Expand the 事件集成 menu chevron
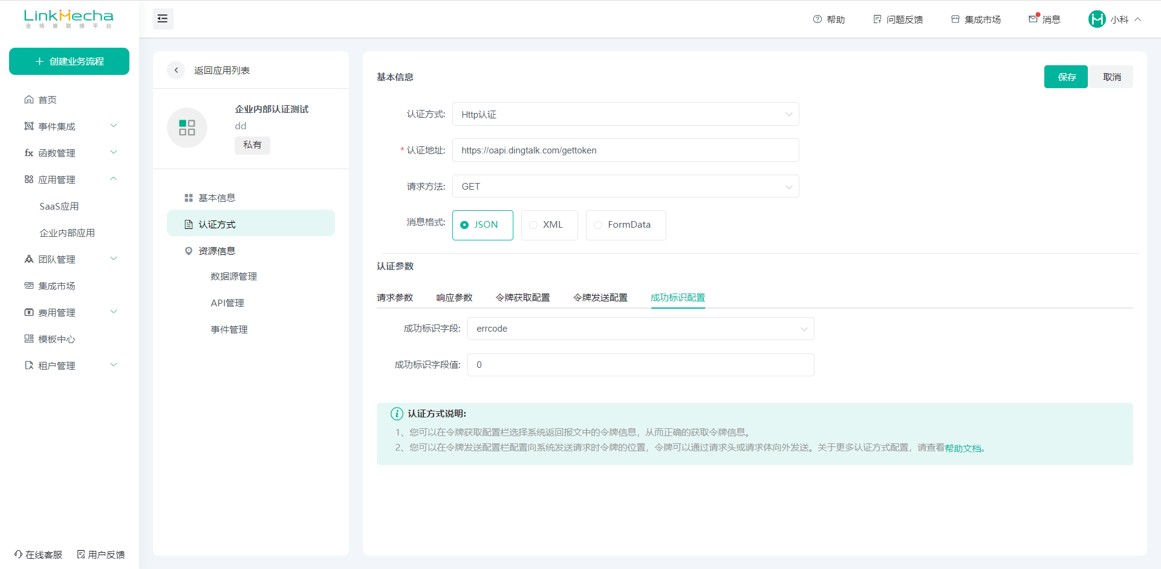Screen dimensions: 1161x569 (114, 126)
